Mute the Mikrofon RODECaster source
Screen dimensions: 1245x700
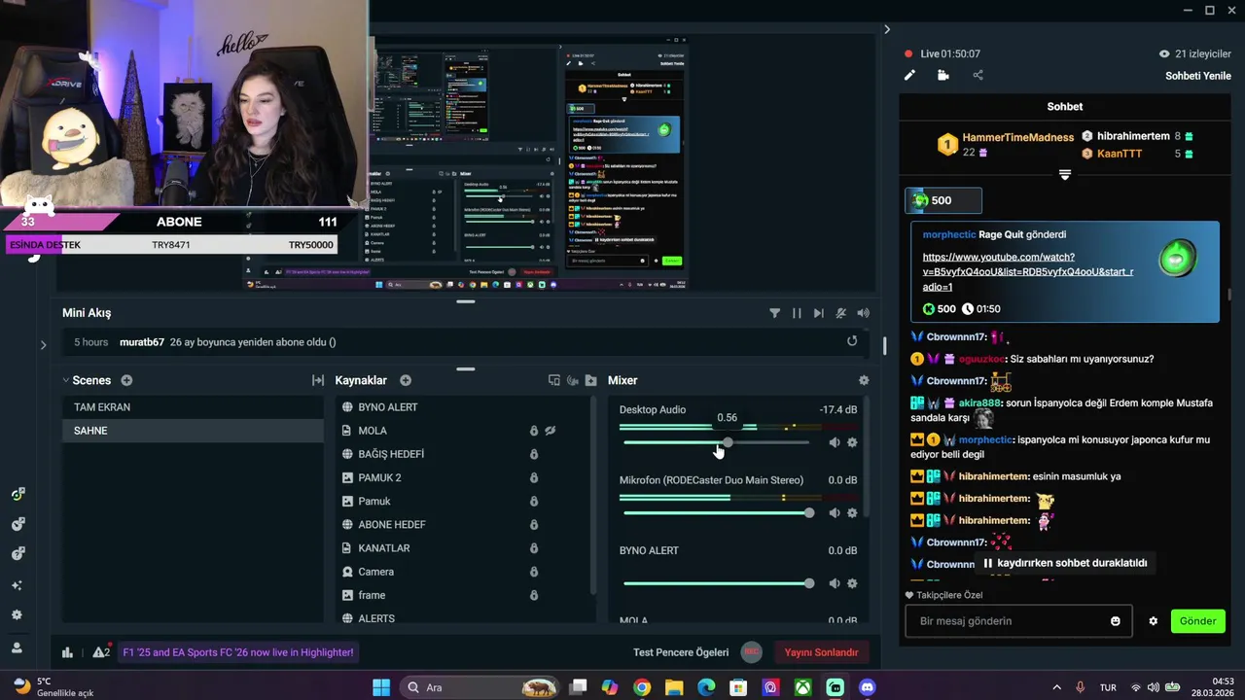click(834, 512)
